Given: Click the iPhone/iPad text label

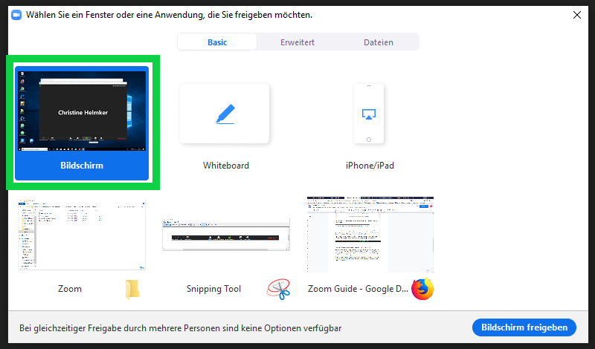Looking at the screenshot, I should 370,166.
